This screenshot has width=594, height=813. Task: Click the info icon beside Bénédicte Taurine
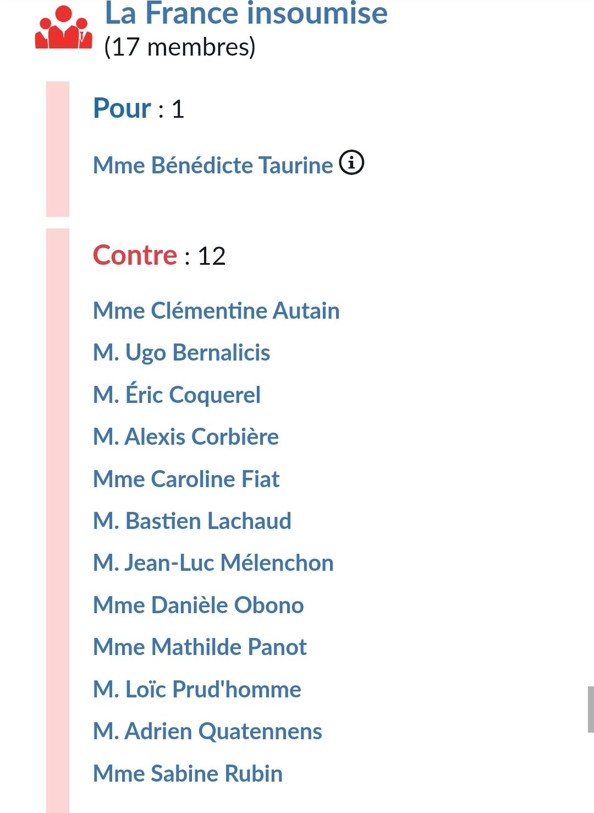351,163
